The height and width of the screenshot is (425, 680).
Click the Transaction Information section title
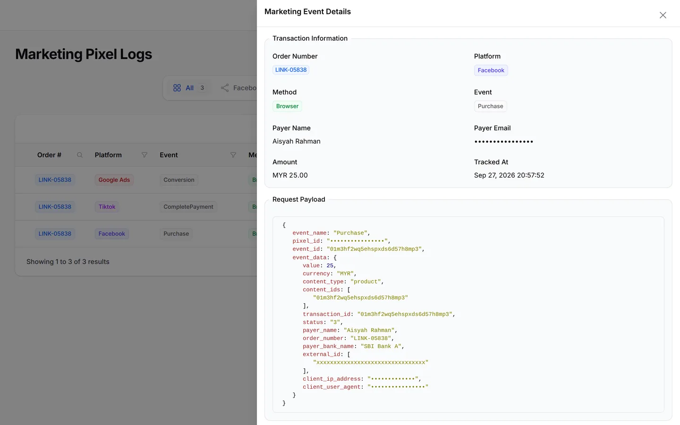310,38
